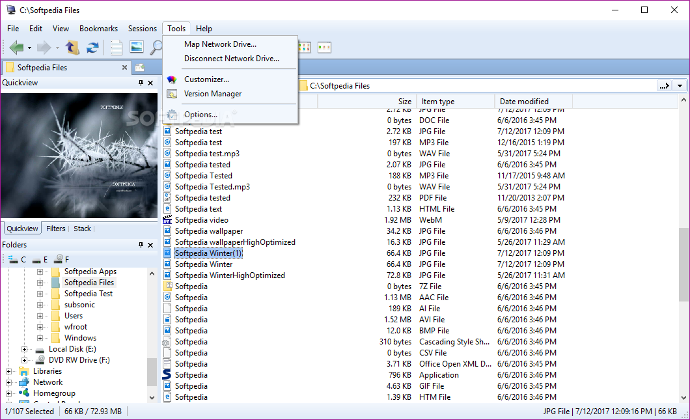690x420 pixels.
Task: Select Softpedia wallpaperHighOptimized file
Action: point(235,242)
